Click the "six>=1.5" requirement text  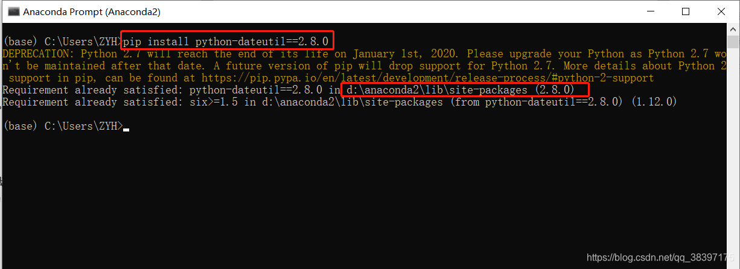tap(213, 102)
